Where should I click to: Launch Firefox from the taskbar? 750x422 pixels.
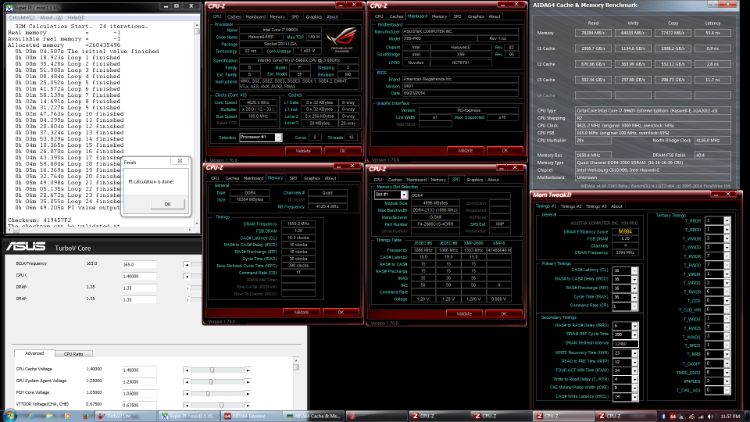(x=86, y=417)
